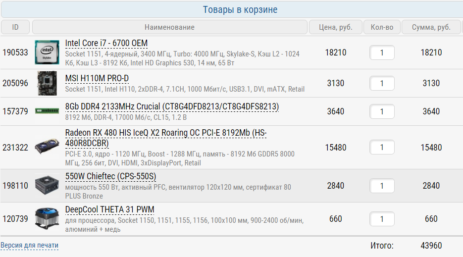Click the price 3130 in the 'Цена' column

point(335,83)
